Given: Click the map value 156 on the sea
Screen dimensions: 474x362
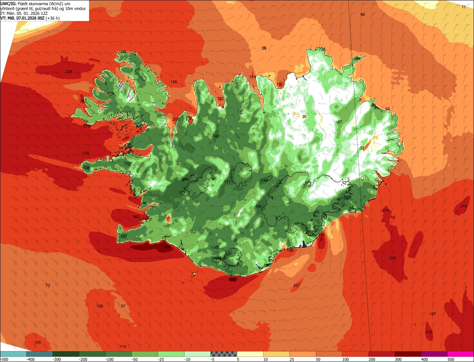Looking at the screenshot, I should point(174,82).
